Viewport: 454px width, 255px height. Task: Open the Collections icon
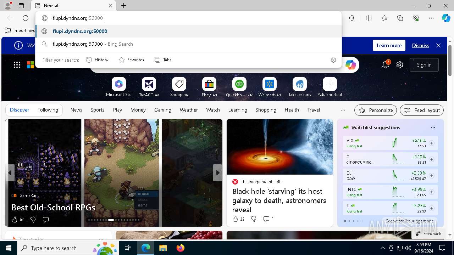coord(400,18)
